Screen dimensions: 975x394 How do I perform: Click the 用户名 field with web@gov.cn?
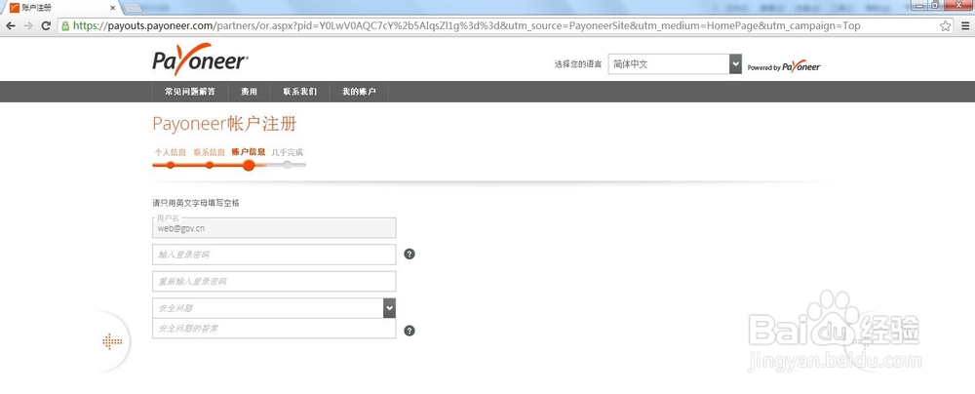point(274,227)
